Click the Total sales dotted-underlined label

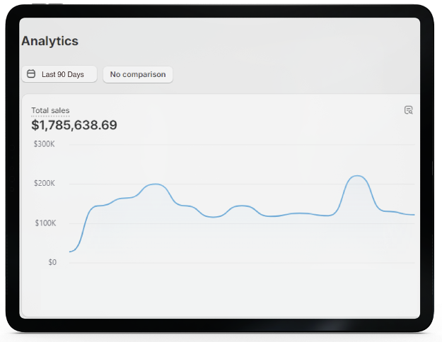[50, 110]
